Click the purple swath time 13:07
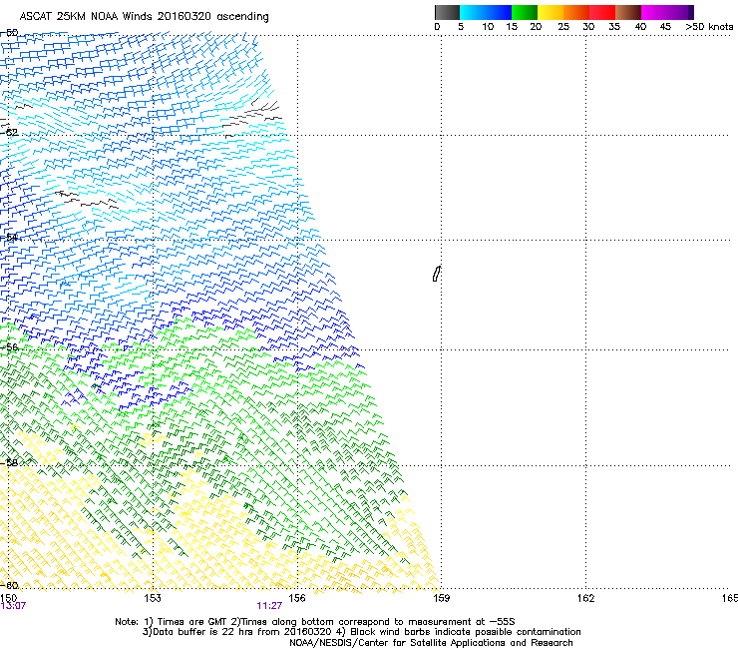This screenshot has height=649, width=738. pos(13,606)
